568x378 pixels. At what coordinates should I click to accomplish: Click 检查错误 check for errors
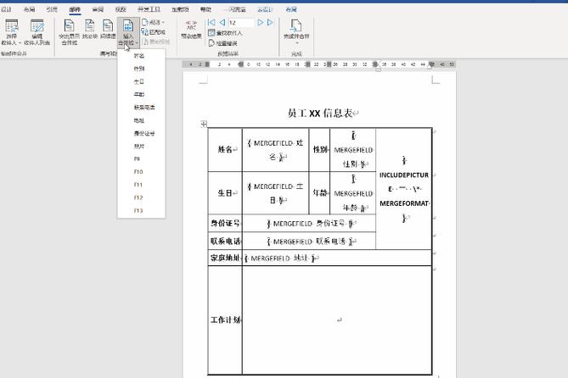[x=222, y=43]
